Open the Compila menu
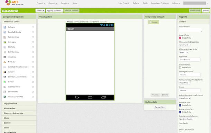Image resolution: width=211 pixels, height=133 pixels. [65, 3]
